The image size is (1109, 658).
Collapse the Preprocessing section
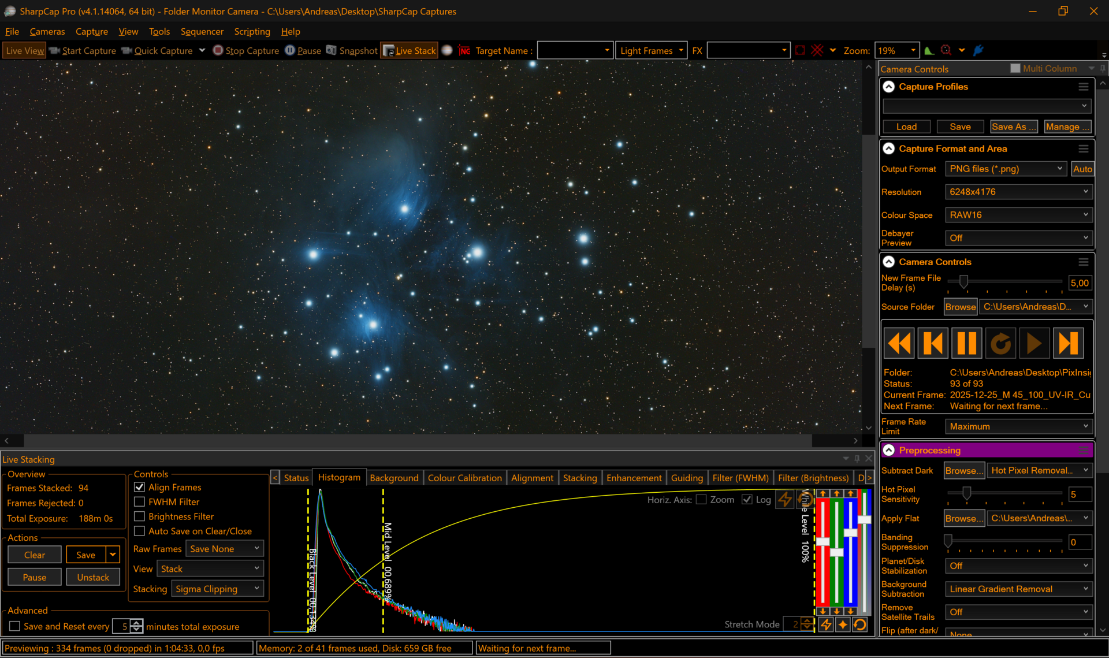(x=889, y=450)
